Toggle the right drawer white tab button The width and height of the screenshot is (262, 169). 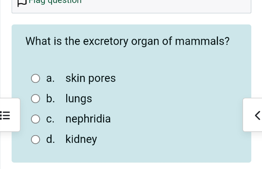click(253, 115)
